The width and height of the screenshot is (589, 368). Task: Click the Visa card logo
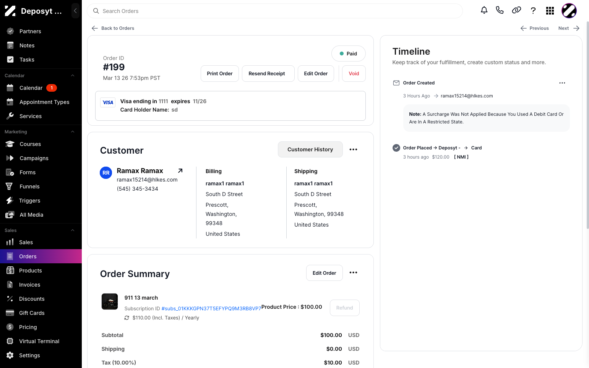coord(108,102)
